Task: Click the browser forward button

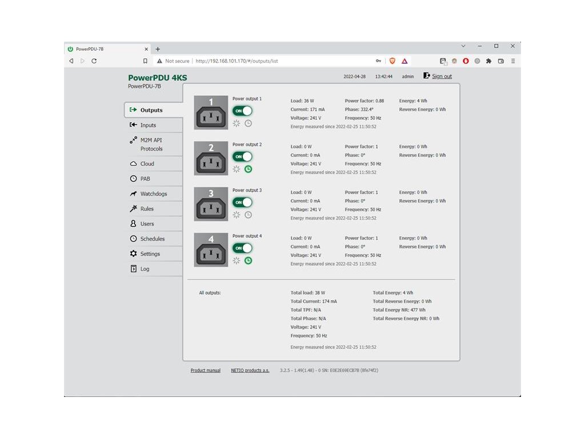Action: pyautogui.click(x=82, y=60)
